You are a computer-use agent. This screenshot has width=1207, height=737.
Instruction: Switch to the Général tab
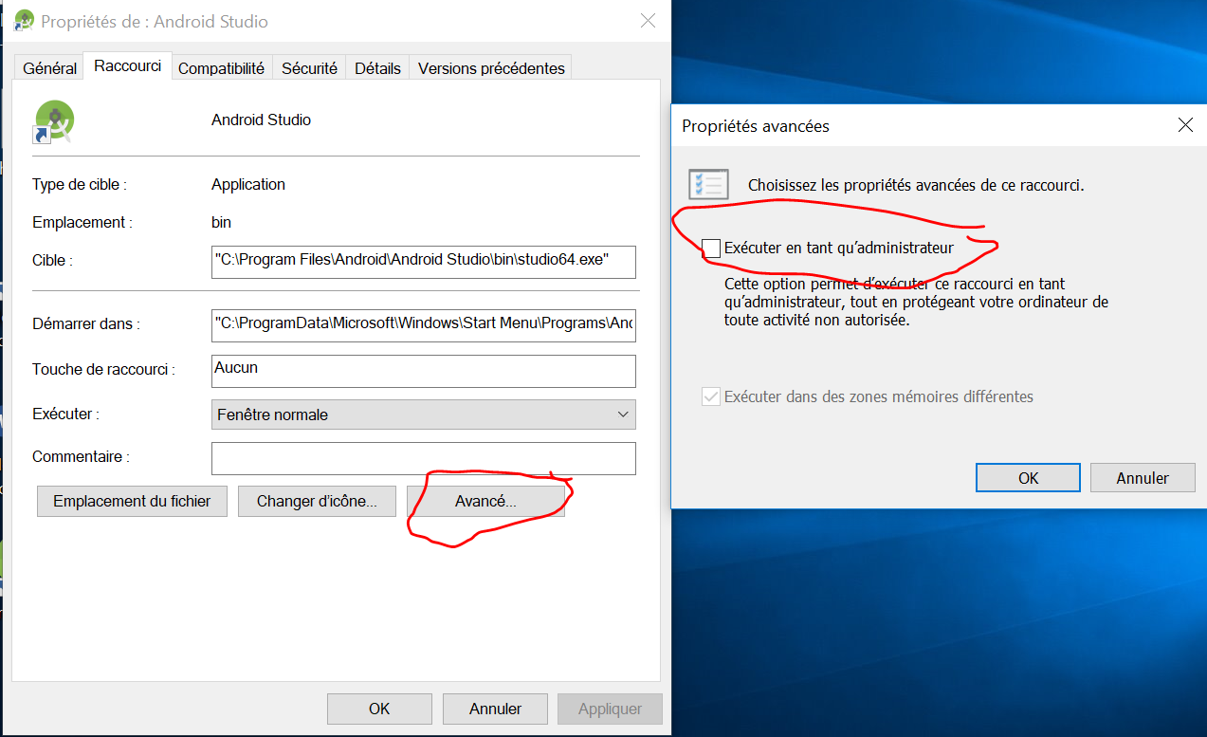tap(50, 68)
